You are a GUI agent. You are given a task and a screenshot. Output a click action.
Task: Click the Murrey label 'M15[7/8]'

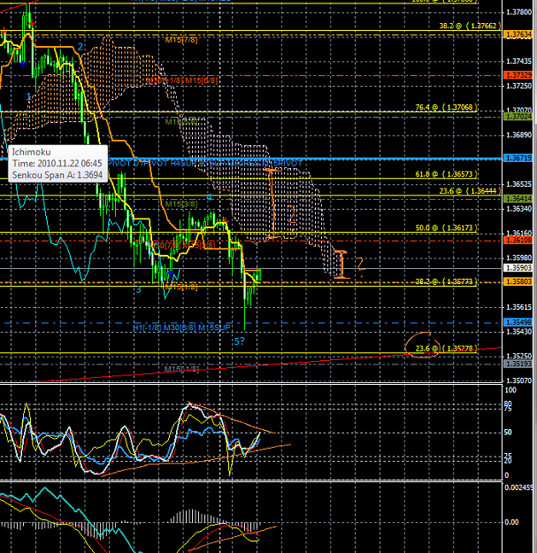181,40
